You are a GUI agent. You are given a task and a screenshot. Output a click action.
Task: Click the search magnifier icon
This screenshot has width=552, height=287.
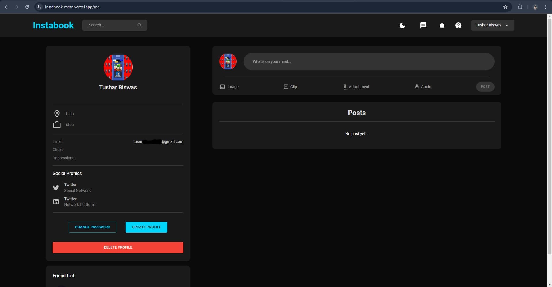[x=140, y=25]
